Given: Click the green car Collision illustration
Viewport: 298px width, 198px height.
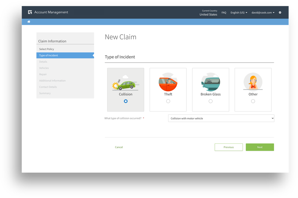Looking at the screenshot, I should [x=125, y=83].
